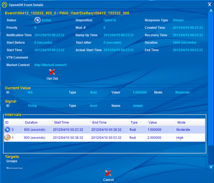Click the Value column header in Intervals
This screenshot has width=214, height=183.
coord(162,122)
